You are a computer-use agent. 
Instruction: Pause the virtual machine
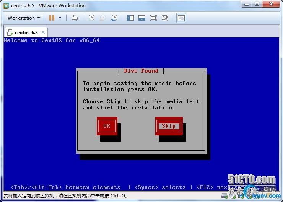(52, 18)
